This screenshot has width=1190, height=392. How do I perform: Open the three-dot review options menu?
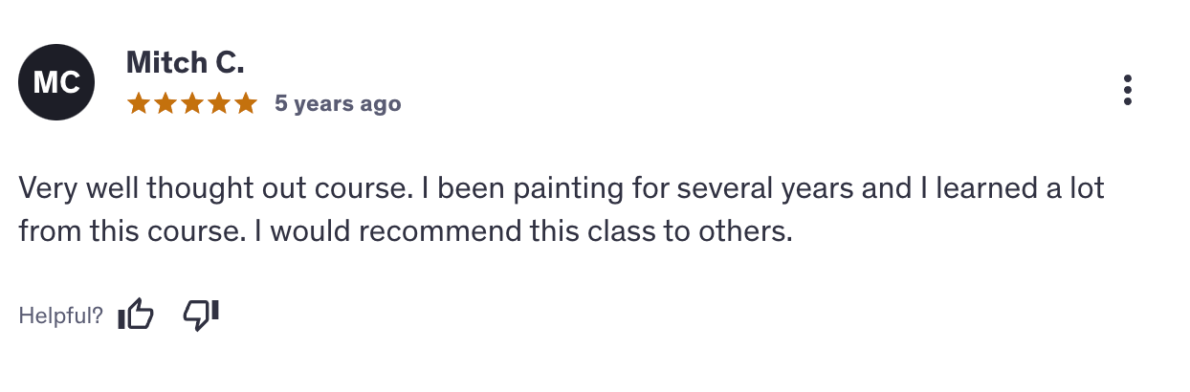tap(1128, 89)
